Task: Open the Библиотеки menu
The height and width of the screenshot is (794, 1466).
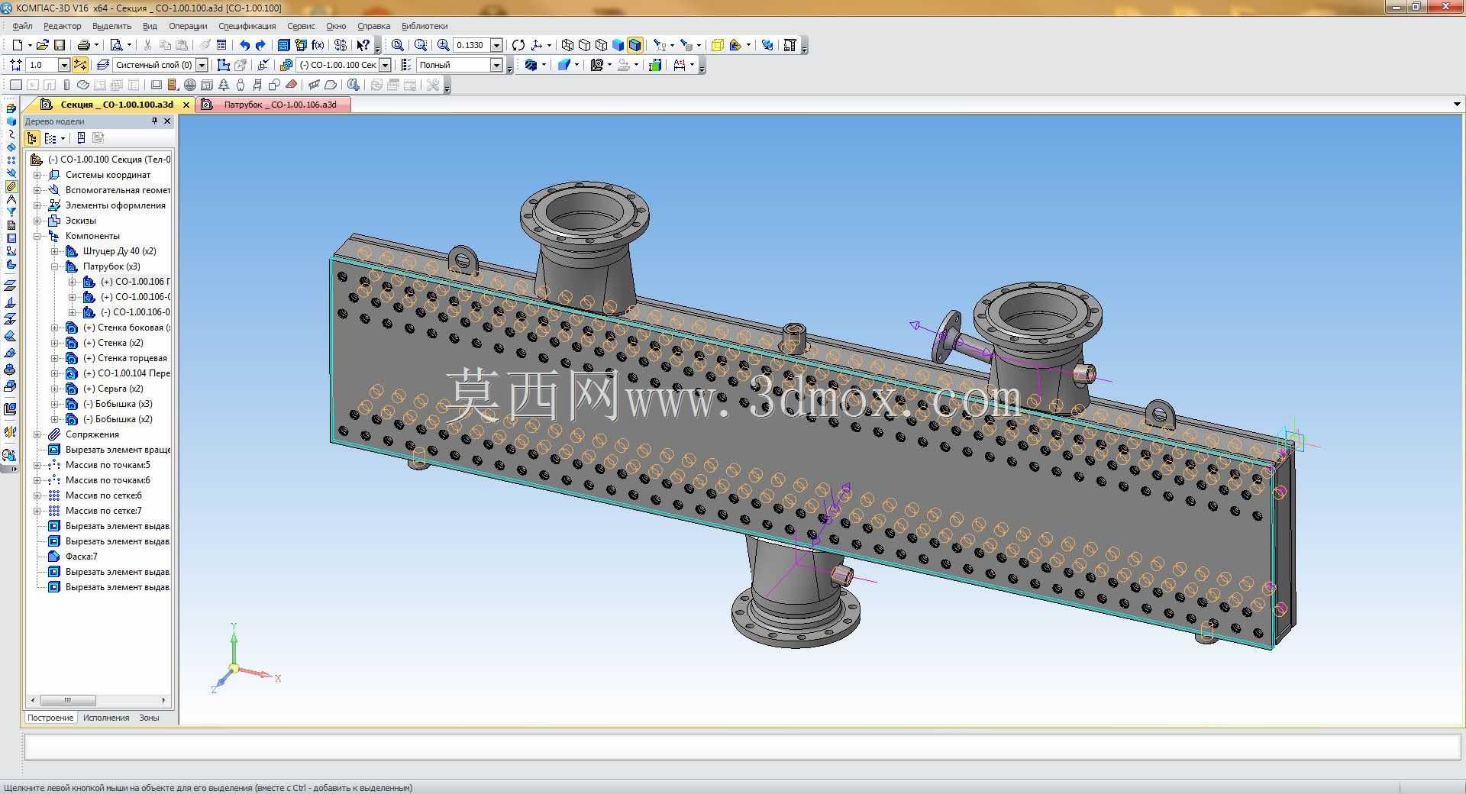Action: pyautogui.click(x=425, y=26)
